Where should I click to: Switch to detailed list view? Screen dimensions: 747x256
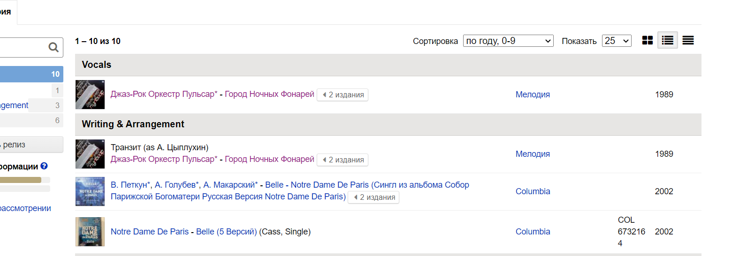(667, 41)
